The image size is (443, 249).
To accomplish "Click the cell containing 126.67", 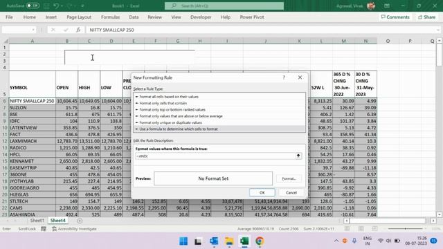I will pyautogui.click(x=343, y=108).
